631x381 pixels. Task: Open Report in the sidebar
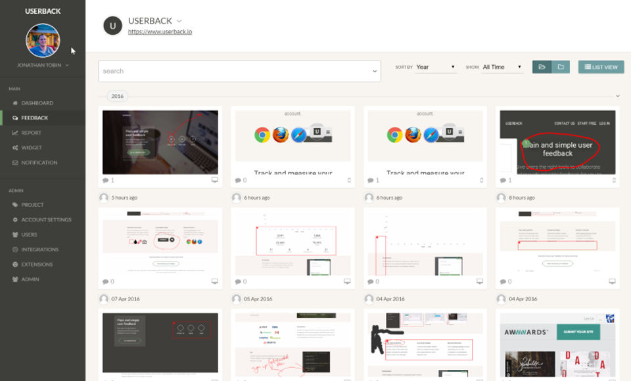[31, 133]
